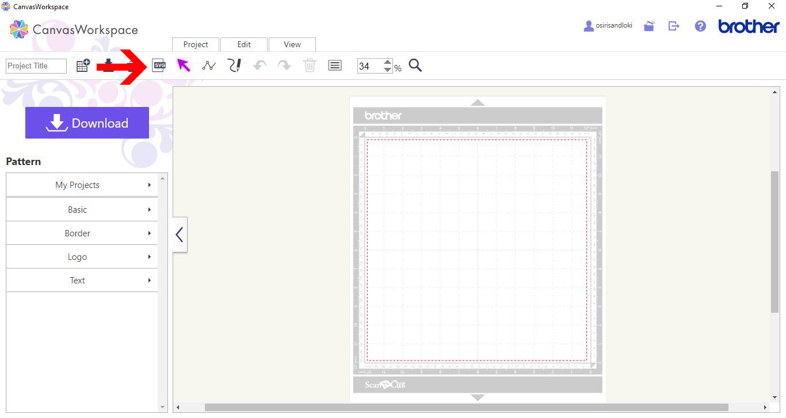Collapse the left Pattern side panel
The height and width of the screenshot is (418, 786).
click(x=180, y=234)
